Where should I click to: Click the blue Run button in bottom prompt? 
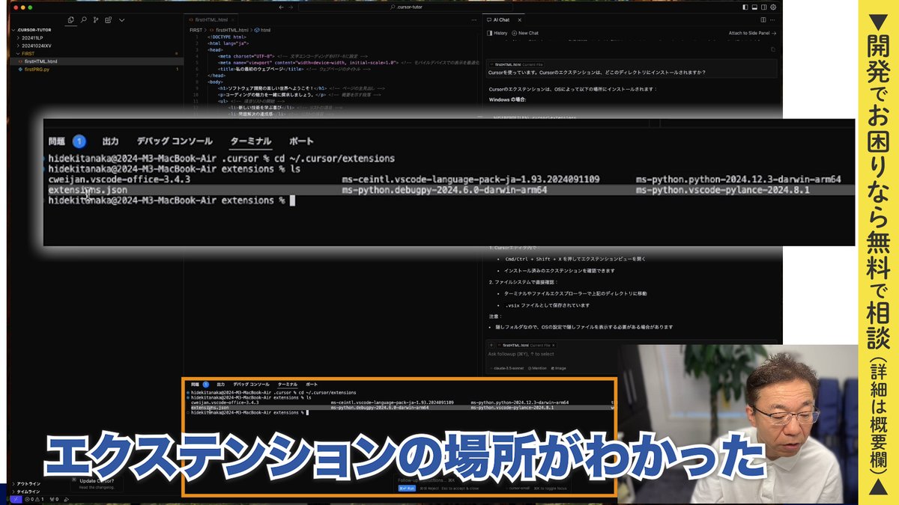[x=407, y=487]
